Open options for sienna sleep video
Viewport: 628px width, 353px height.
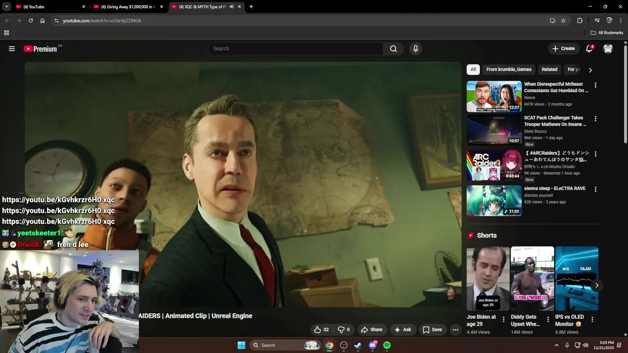click(596, 189)
